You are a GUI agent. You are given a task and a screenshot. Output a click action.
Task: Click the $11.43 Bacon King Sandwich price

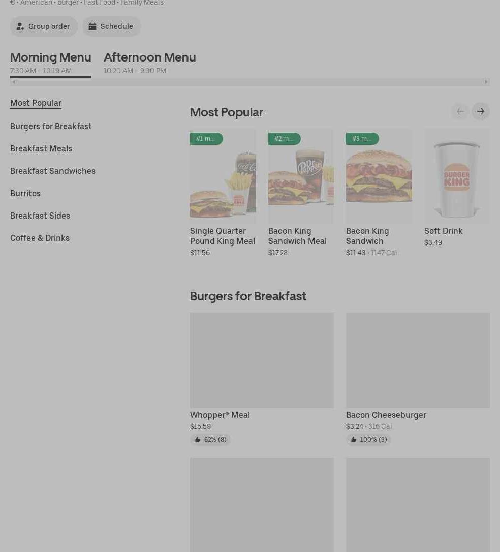click(x=356, y=253)
